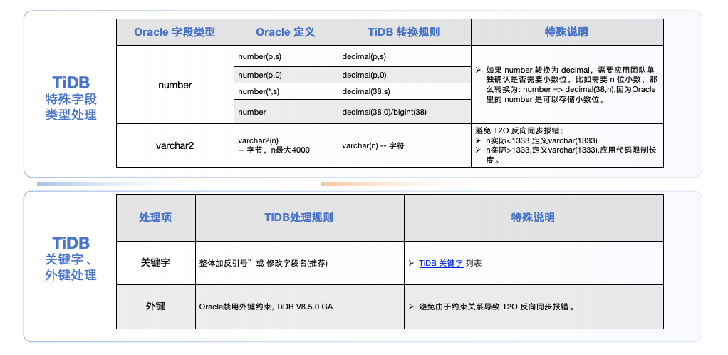Click the varchar(n) -- 字符 cell
This screenshot has width=728, height=355.
point(404,145)
